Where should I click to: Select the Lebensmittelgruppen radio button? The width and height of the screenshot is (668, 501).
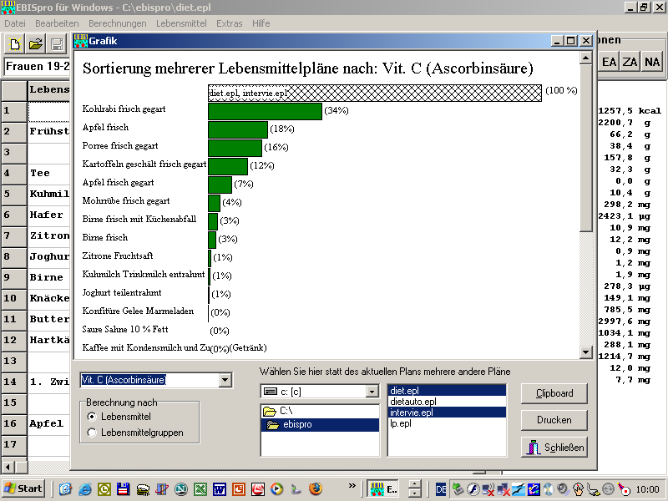(92, 432)
